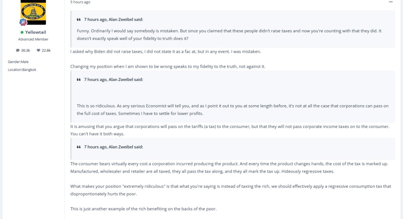Open quote source link above 'Funny. Ordinarily' text
This screenshot has height=219, width=403.
coord(114,19)
